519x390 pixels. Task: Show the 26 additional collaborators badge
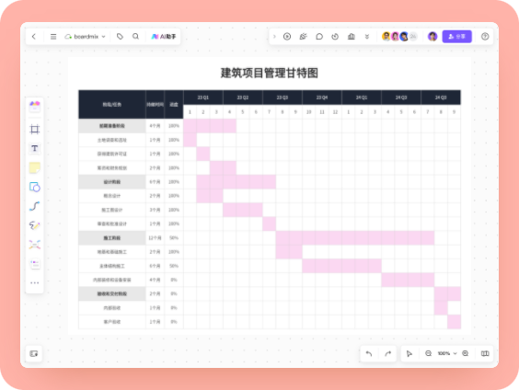(x=413, y=37)
